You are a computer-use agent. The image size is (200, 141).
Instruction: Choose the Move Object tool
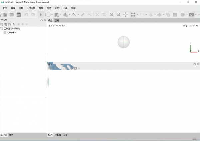(x=65, y=15)
